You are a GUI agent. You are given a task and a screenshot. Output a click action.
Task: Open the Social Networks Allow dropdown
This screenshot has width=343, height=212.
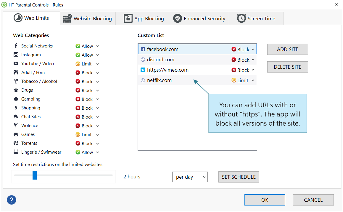tap(98, 46)
